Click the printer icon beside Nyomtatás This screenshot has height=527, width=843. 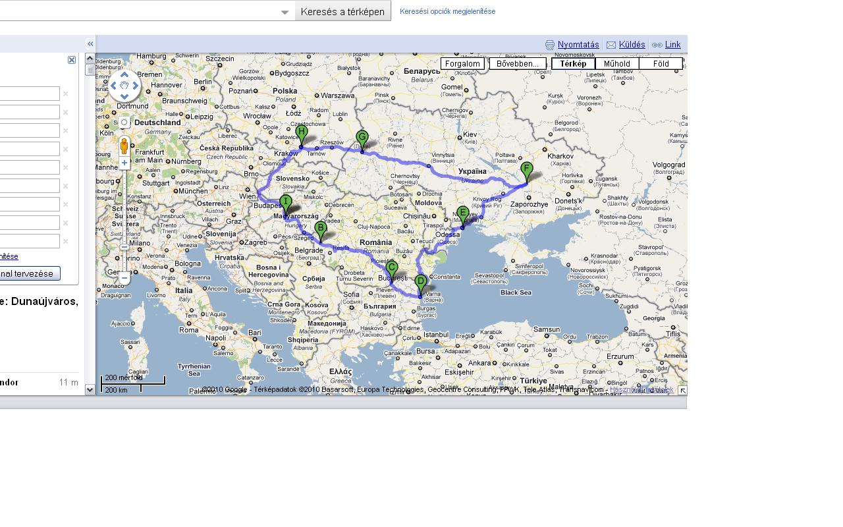[x=550, y=45]
